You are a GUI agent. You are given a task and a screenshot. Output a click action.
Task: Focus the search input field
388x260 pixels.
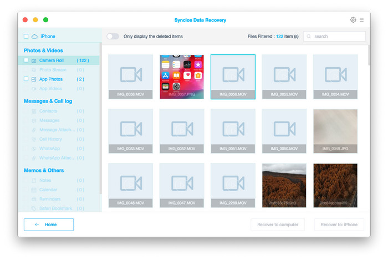point(334,37)
